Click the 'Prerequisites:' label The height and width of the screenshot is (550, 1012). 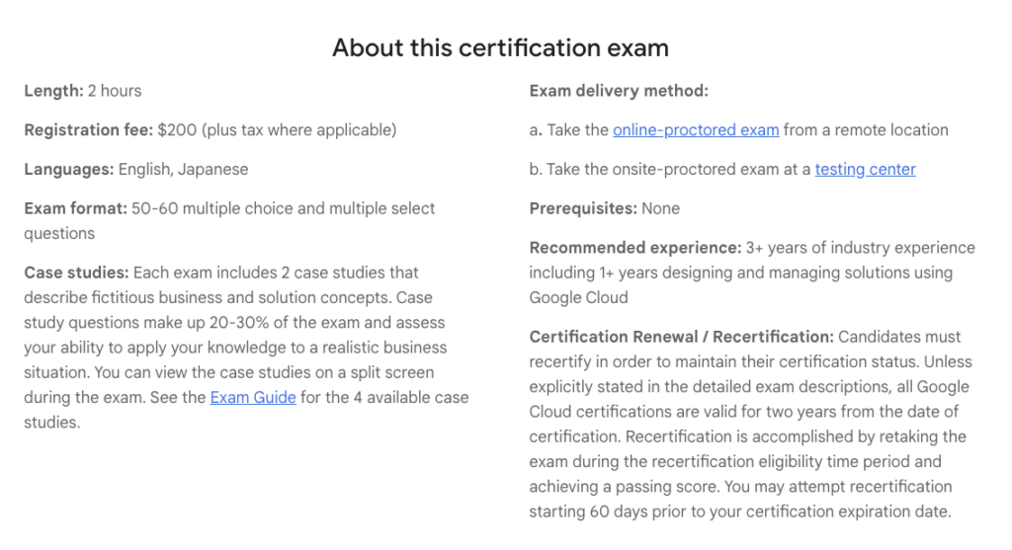[x=583, y=209]
